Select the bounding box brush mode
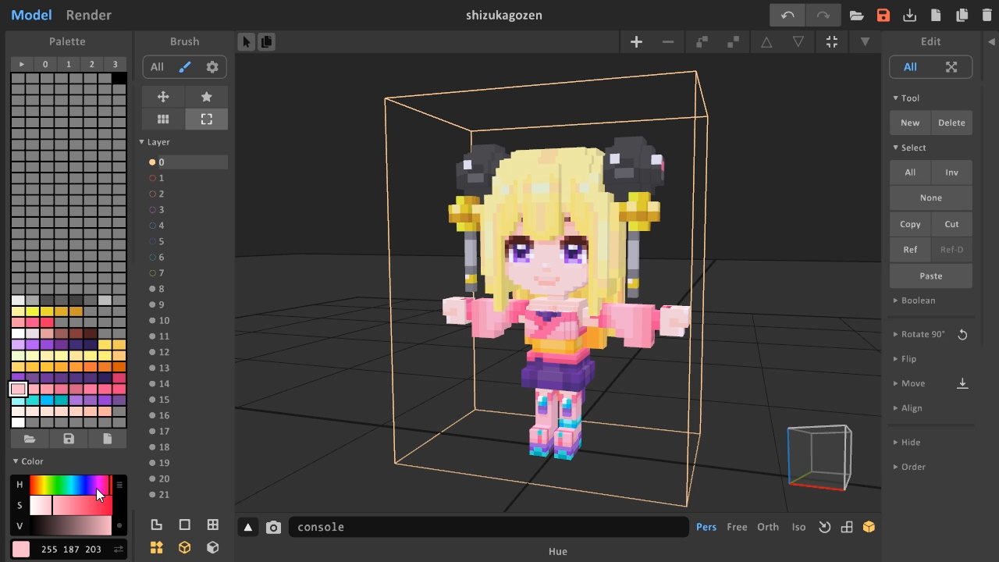The image size is (999, 562). point(207,119)
